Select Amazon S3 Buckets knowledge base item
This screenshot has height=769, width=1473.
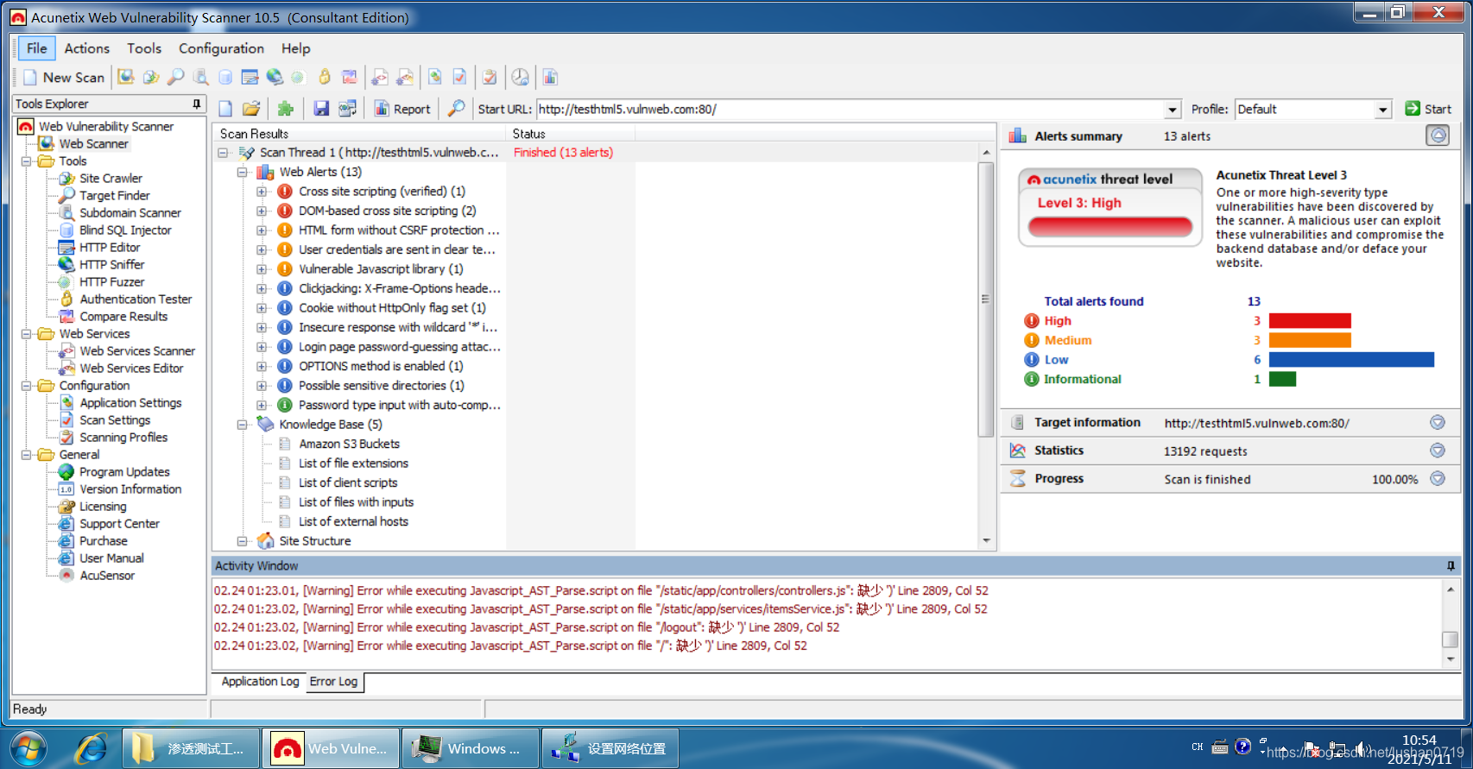pos(349,444)
